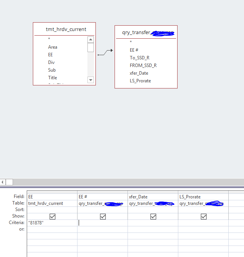Click Sort cell under LS_Prorate column
Viewport: 244px width, 257px height.
[203, 210]
